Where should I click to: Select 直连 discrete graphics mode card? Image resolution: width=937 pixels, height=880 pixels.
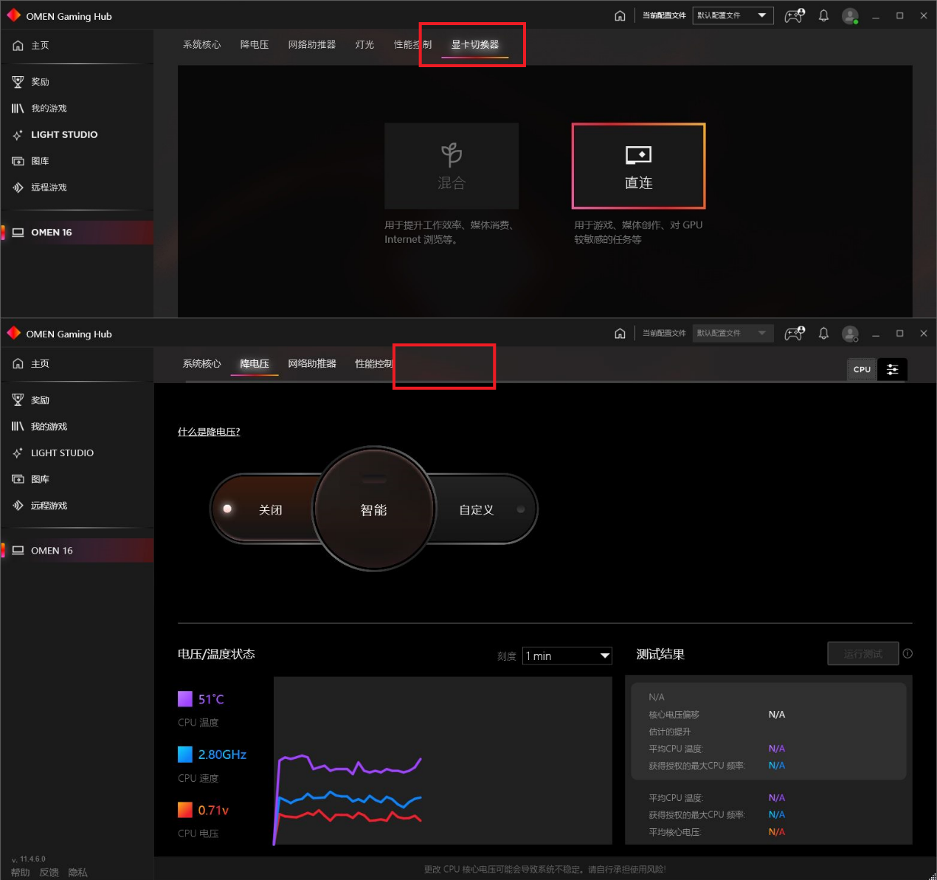[x=639, y=166]
